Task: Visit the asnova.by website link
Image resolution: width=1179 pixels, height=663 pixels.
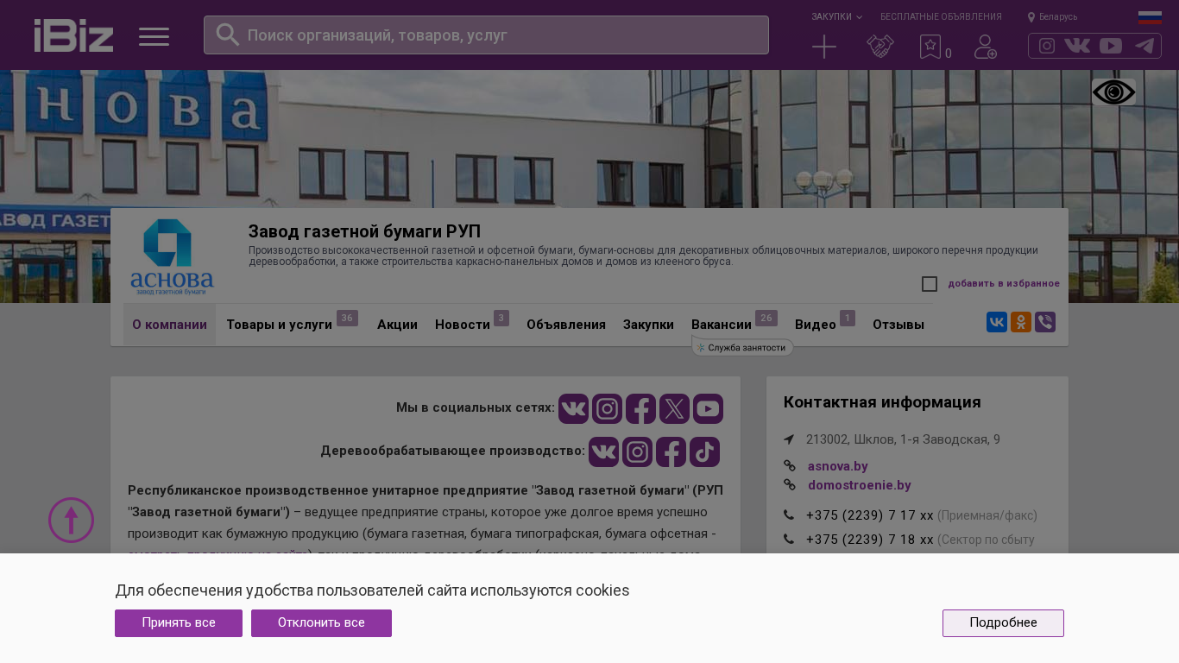Action: (837, 466)
